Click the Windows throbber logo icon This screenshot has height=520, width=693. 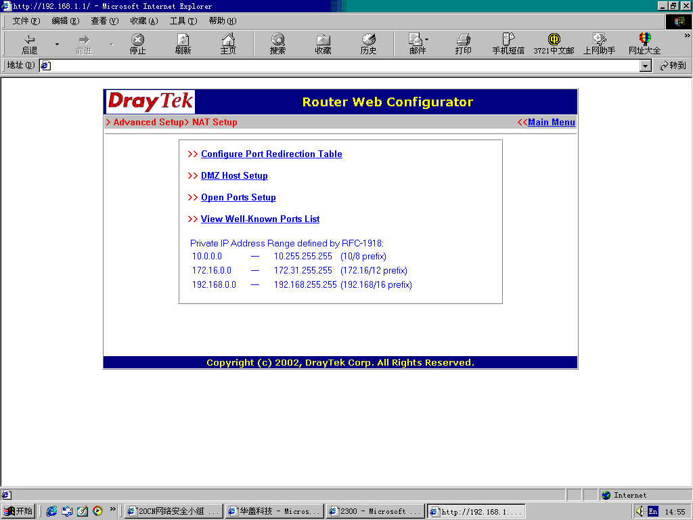[x=678, y=21]
